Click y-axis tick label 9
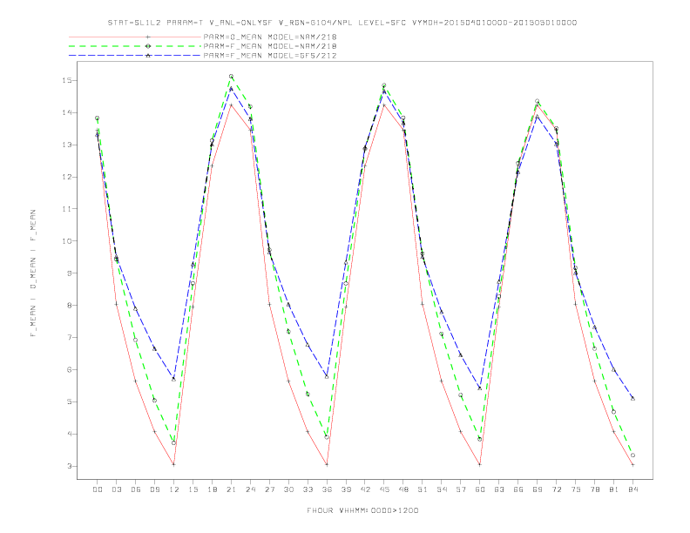 pyautogui.click(x=69, y=273)
